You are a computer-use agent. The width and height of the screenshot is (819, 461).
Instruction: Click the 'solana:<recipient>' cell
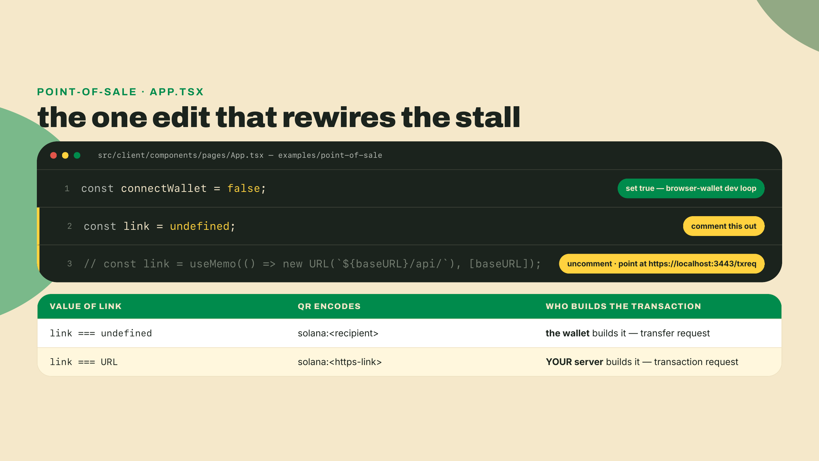338,333
